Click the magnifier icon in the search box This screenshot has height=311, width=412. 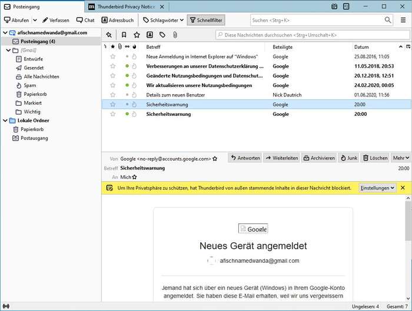(x=387, y=20)
